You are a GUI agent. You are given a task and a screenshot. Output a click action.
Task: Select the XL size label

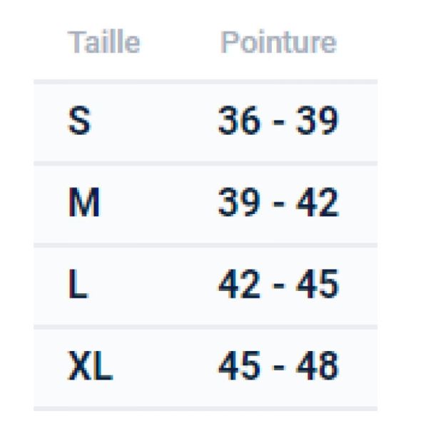pos(90,366)
